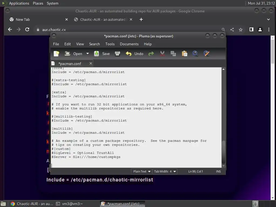Image resolution: width=276 pixels, height=207 pixels.
Task: Click the Open file button in Pluma
Action: click(73, 54)
